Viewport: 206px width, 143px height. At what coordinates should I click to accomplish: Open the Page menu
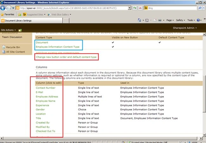[170, 20]
